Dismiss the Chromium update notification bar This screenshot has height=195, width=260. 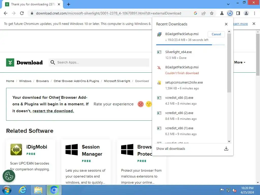(x=254, y=24)
